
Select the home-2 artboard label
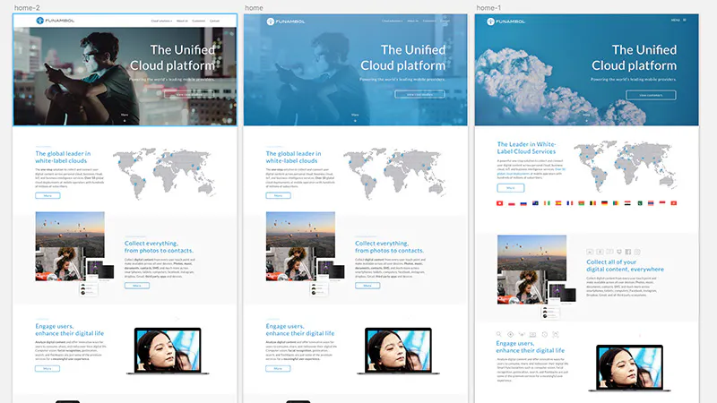(x=27, y=8)
